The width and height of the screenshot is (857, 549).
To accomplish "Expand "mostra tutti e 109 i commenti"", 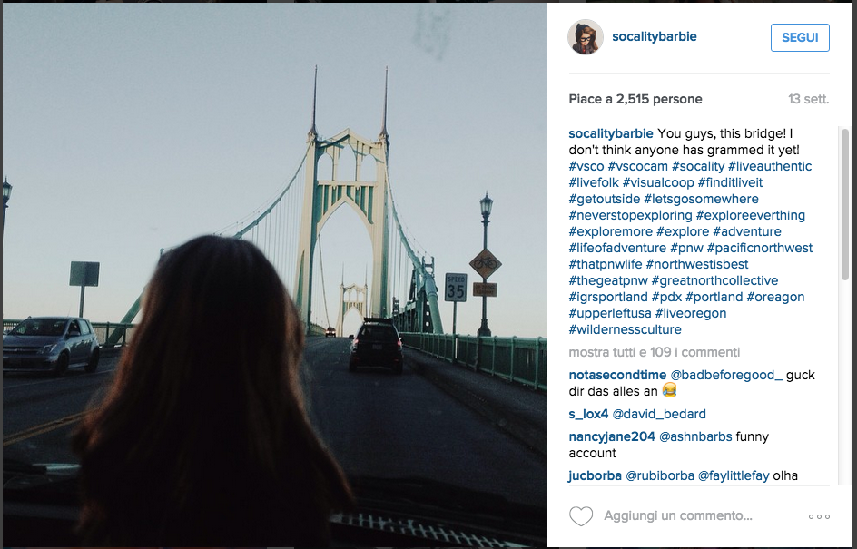I will point(654,351).
